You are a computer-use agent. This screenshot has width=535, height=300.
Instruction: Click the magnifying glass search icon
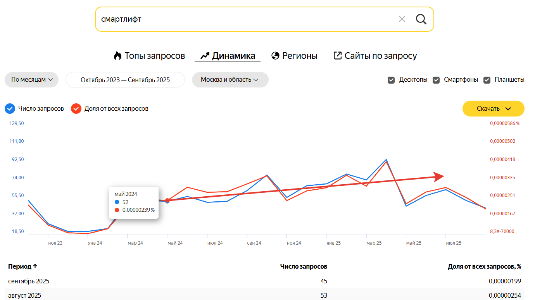pyautogui.click(x=421, y=19)
